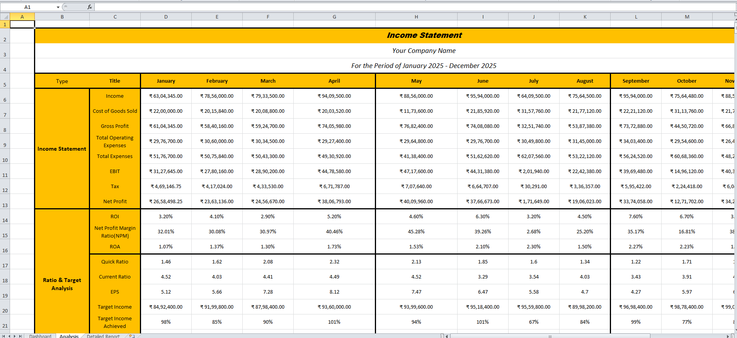The image size is (737, 338).
Task: Click the Target Income Achieved label
Action: click(x=115, y=322)
